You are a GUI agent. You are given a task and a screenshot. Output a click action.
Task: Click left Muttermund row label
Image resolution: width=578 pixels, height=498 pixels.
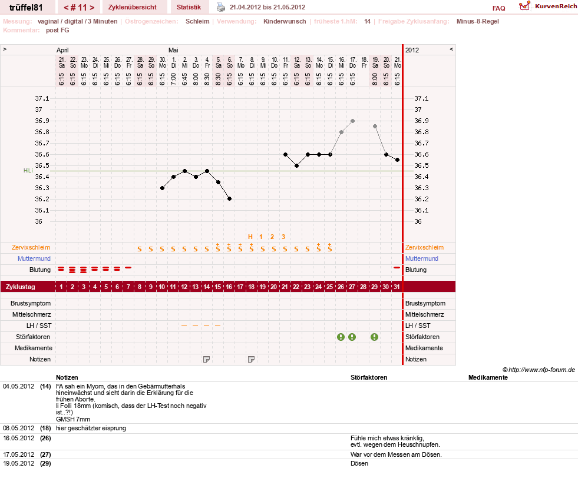click(34, 258)
